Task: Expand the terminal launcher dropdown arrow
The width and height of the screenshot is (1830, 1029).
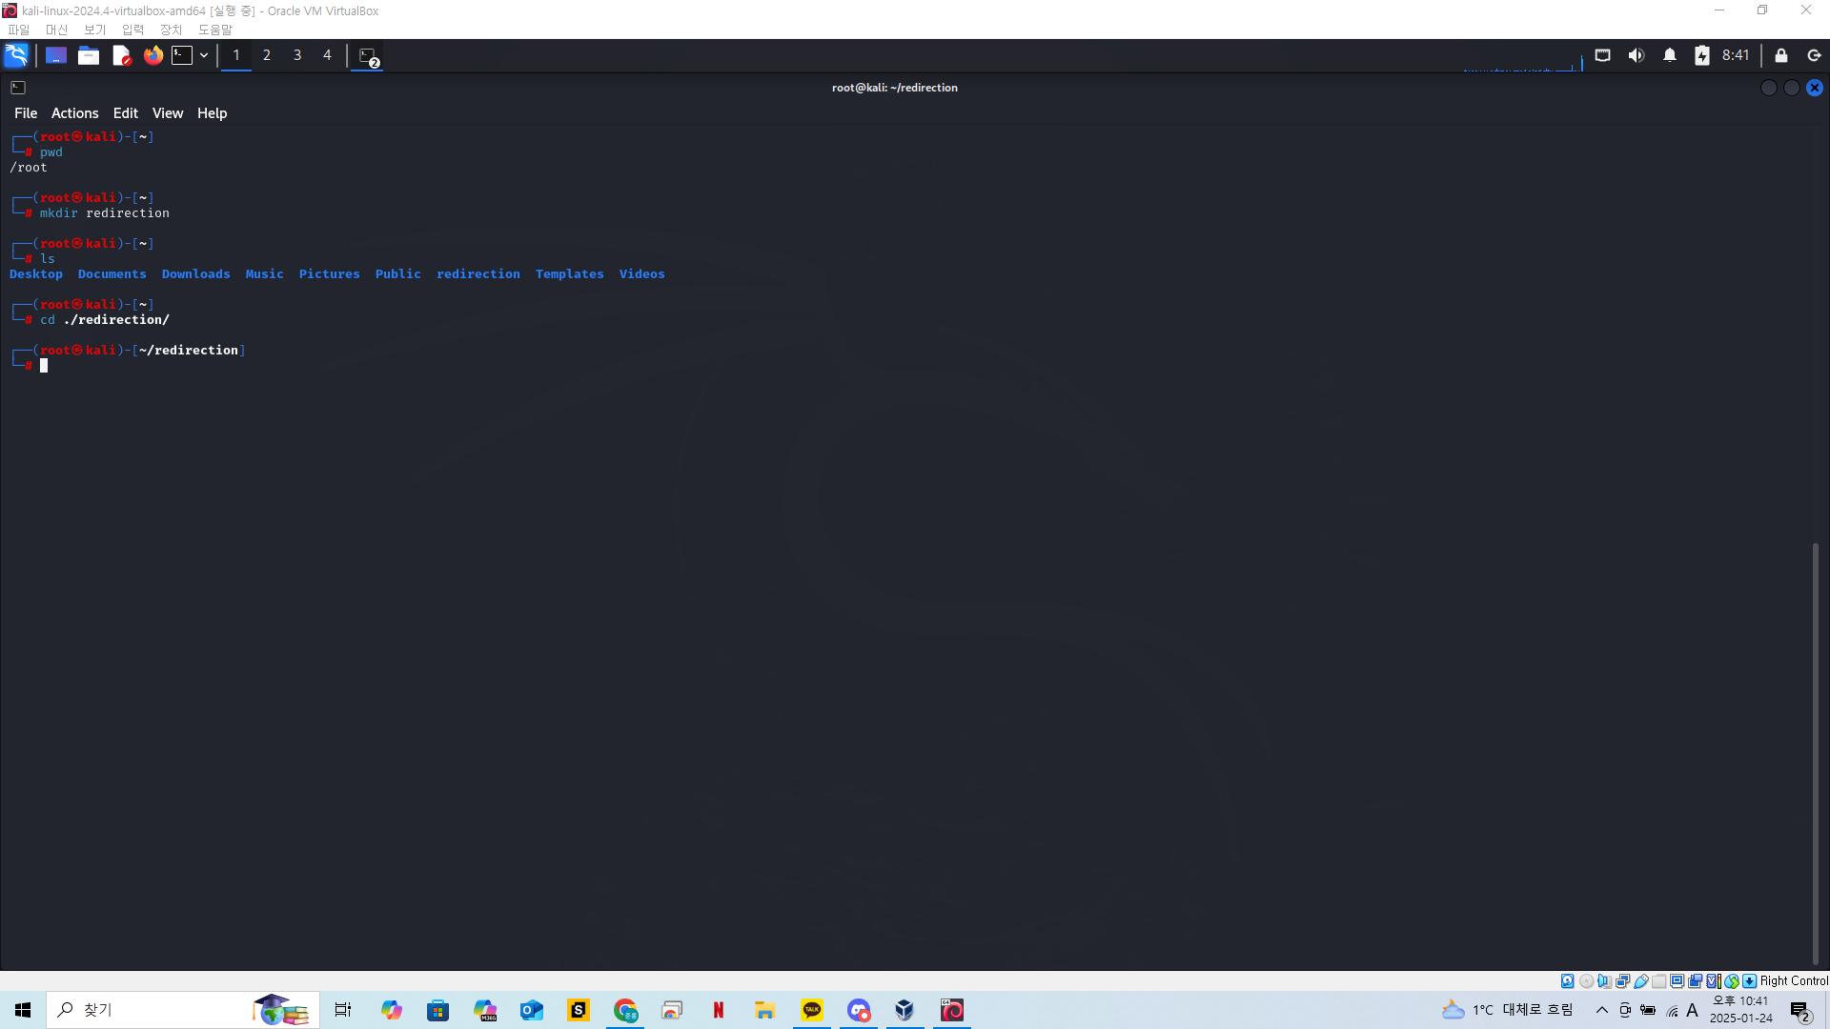Action: tap(204, 55)
